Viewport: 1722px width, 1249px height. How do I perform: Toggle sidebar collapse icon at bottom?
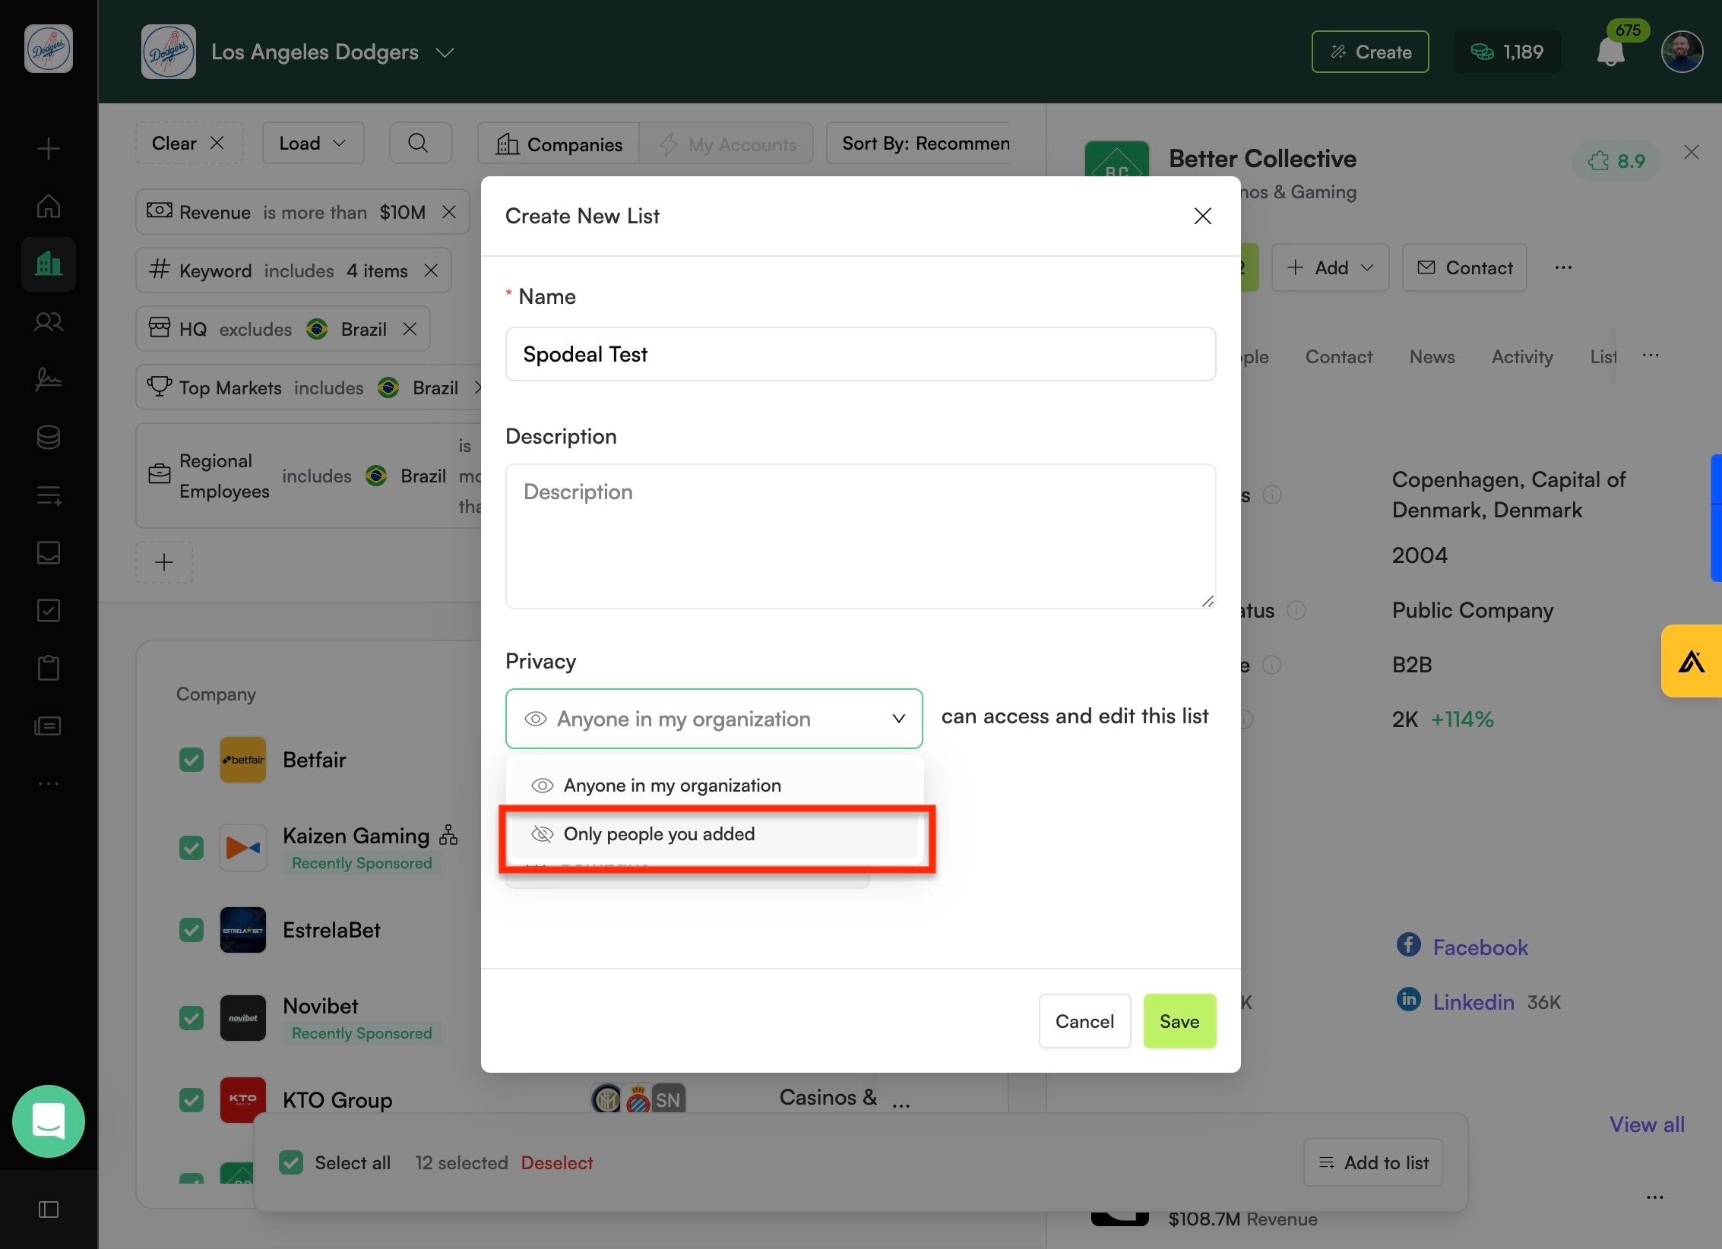(49, 1209)
